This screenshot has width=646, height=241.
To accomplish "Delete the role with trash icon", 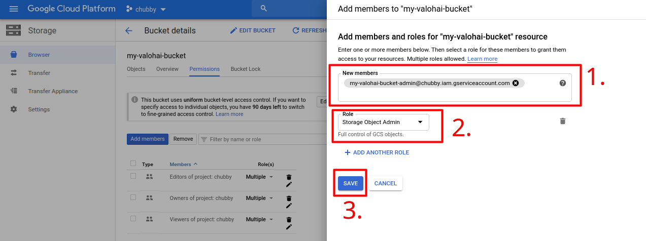I will pyautogui.click(x=562, y=121).
